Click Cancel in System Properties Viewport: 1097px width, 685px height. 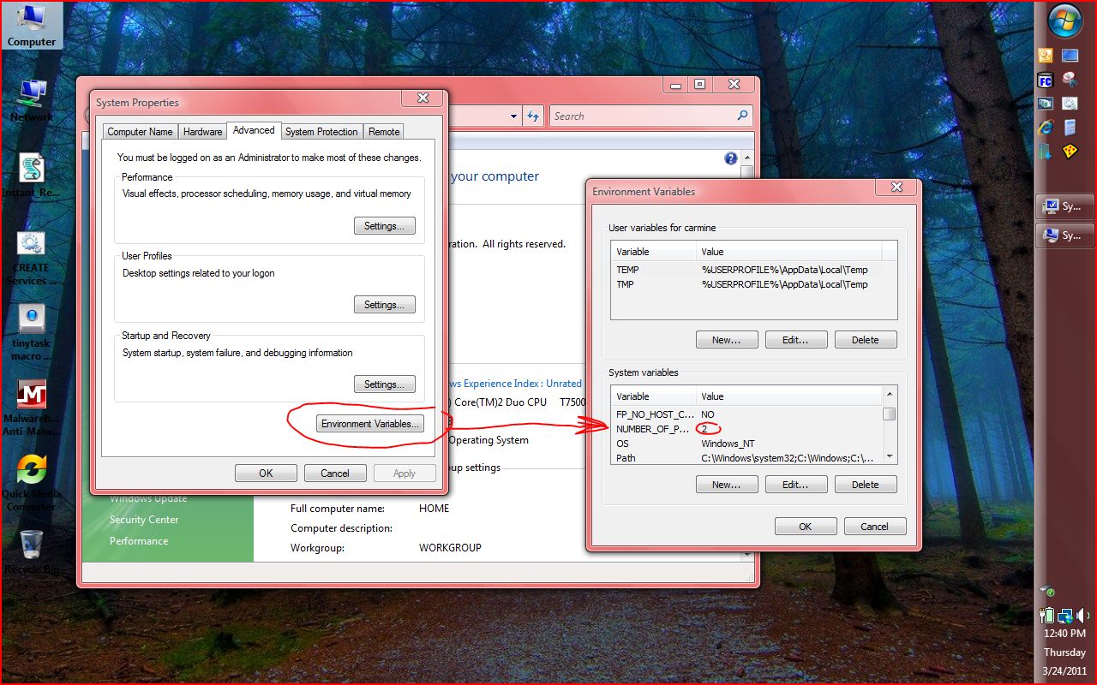[335, 474]
